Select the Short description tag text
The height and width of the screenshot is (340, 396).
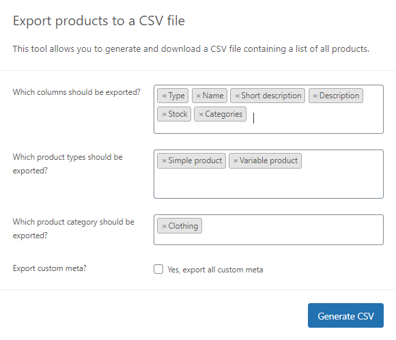271,96
